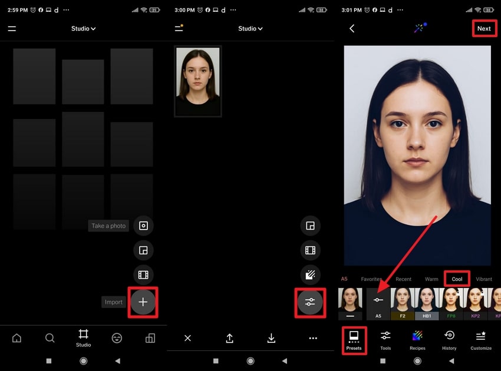
Task: Apply the F2 preset
Action: click(403, 303)
